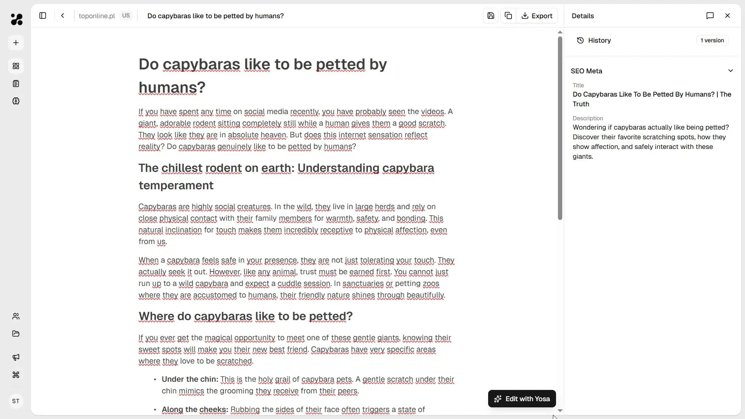Select the megaphone announcements icon
The width and height of the screenshot is (745, 419).
click(16, 357)
